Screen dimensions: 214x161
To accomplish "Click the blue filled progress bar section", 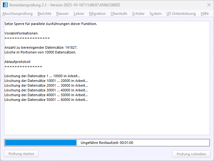I will (40, 143).
